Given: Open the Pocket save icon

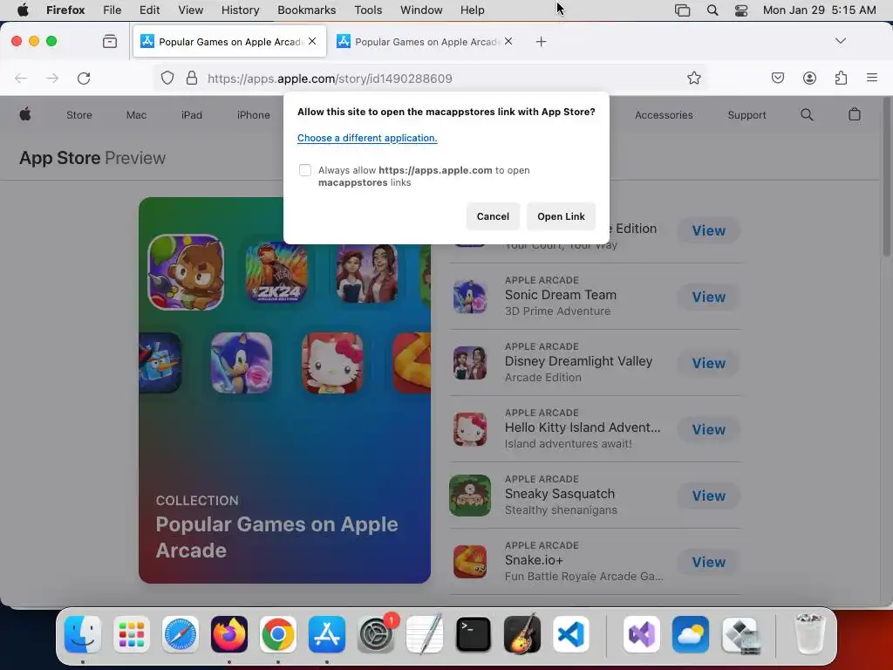Looking at the screenshot, I should tap(777, 78).
